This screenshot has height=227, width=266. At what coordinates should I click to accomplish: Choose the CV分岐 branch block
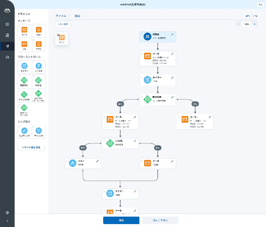coord(39,81)
